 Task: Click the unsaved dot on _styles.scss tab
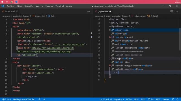(x=110, y=11)
